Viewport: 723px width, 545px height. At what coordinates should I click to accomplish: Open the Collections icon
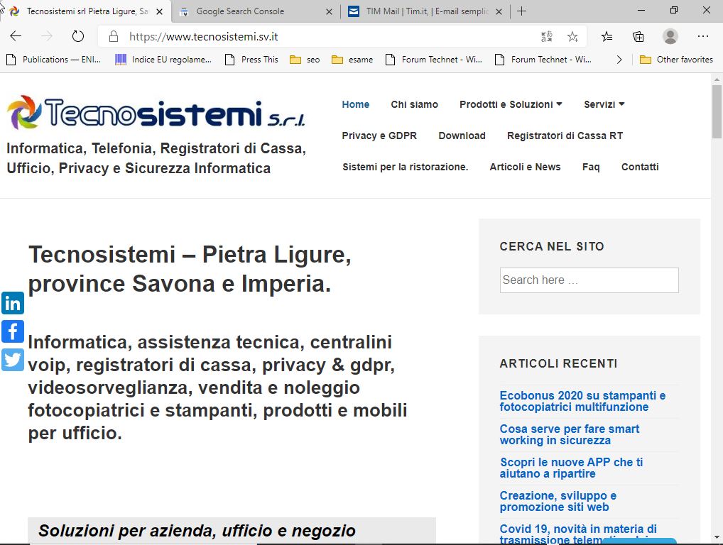click(x=638, y=36)
